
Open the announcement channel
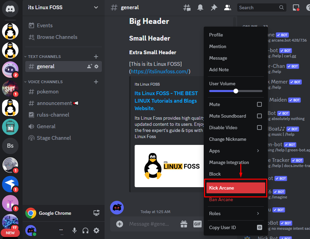coord(64,103)
